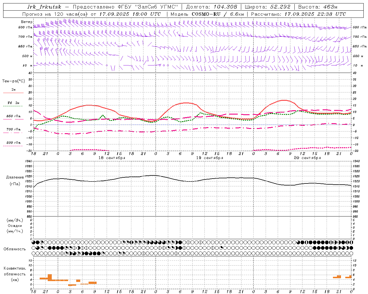Click the Irk_Irkutsk station title
This screenshot has height=294, width=368.
[x=44, y=7]
